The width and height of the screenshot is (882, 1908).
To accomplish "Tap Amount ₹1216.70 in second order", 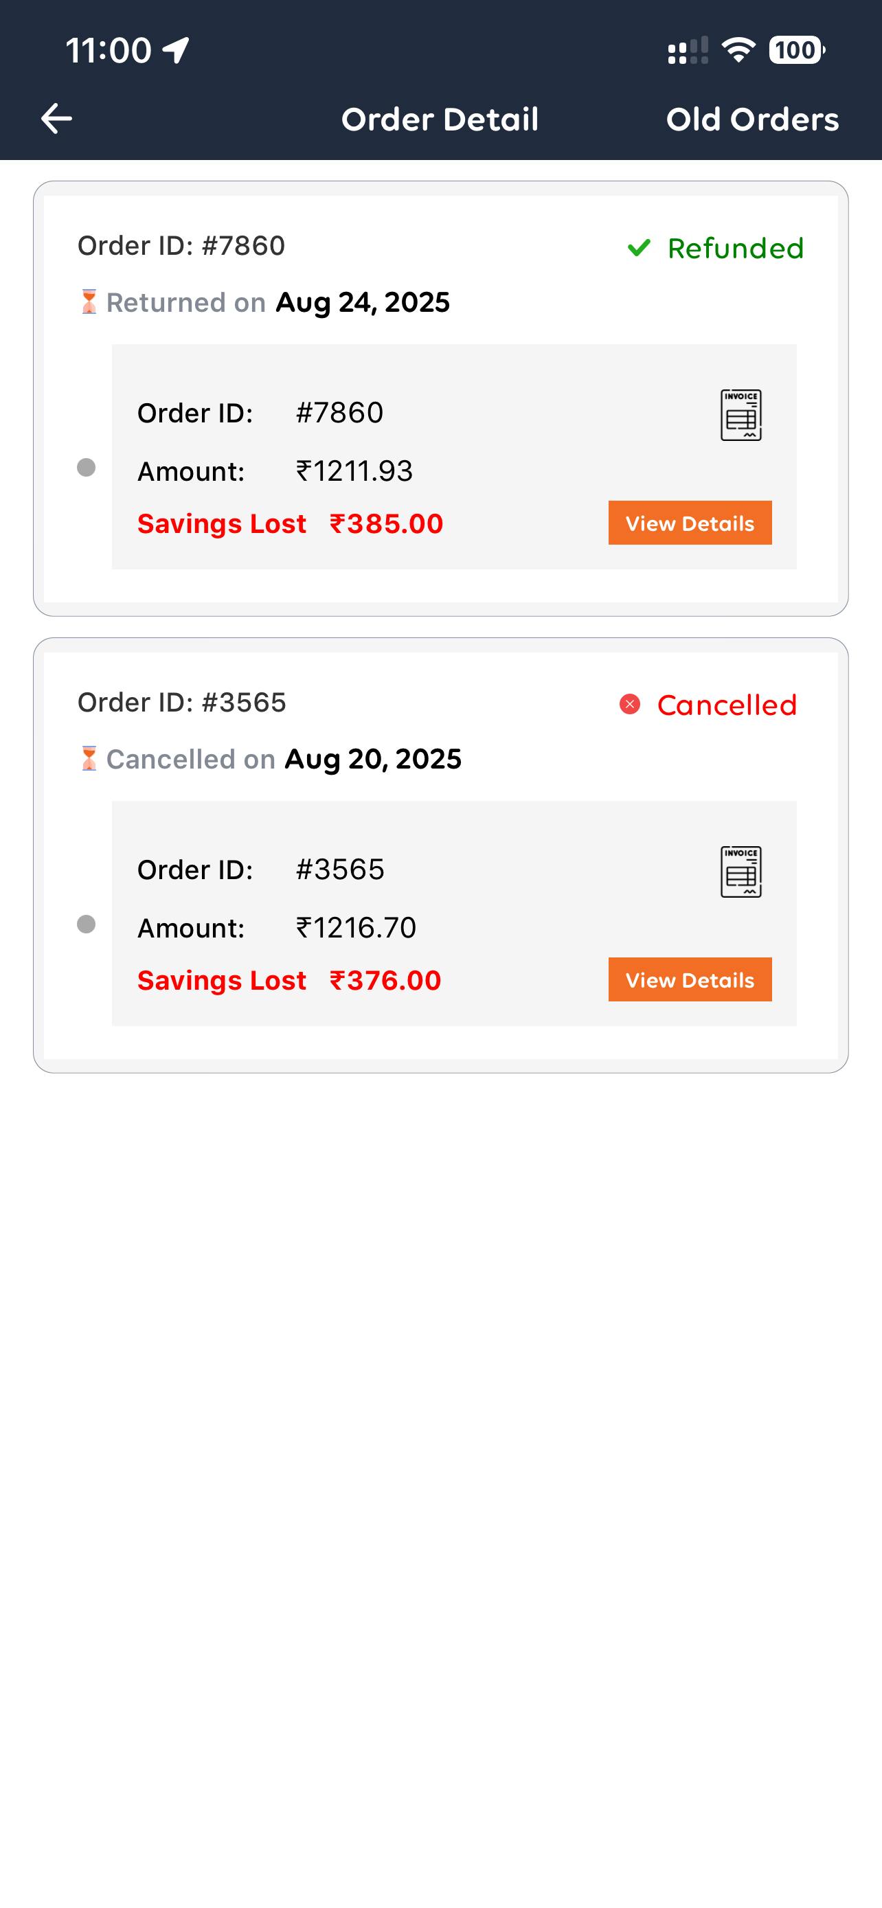I will [355, 927].
